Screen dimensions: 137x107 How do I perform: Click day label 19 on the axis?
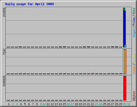tap(80, 104)
